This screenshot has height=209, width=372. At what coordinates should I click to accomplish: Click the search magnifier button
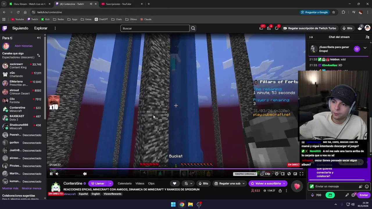(193, 28)
